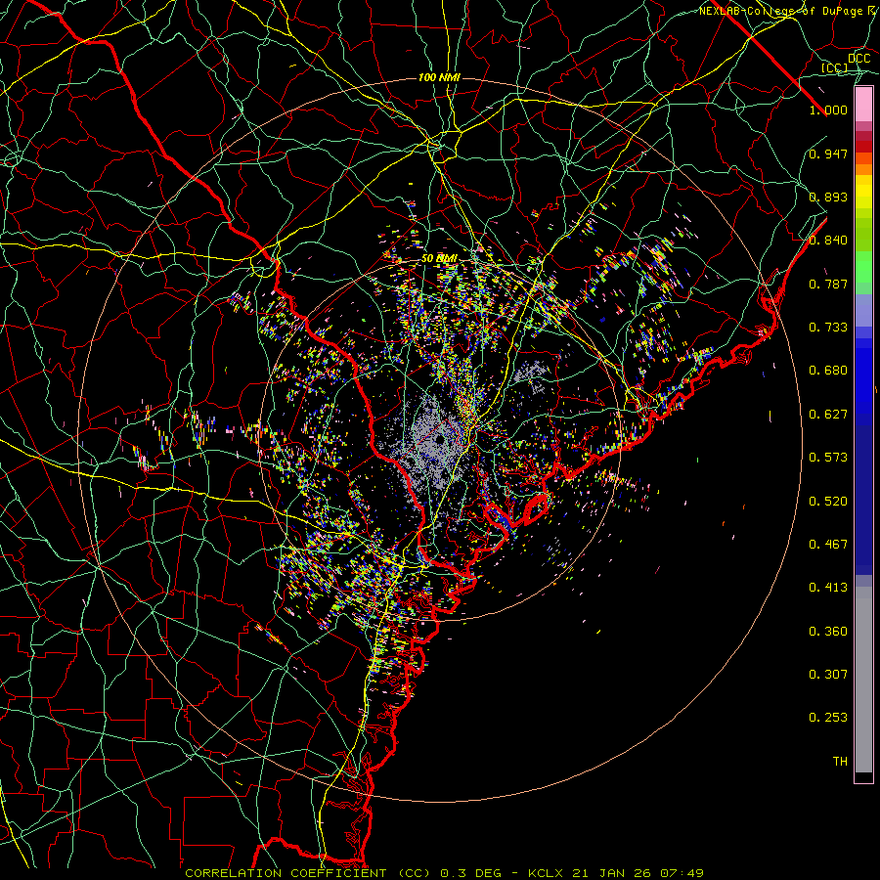Click the 0.840 scale value
Image resolution: width=880 pixels, height=880 pixels.
828,241
